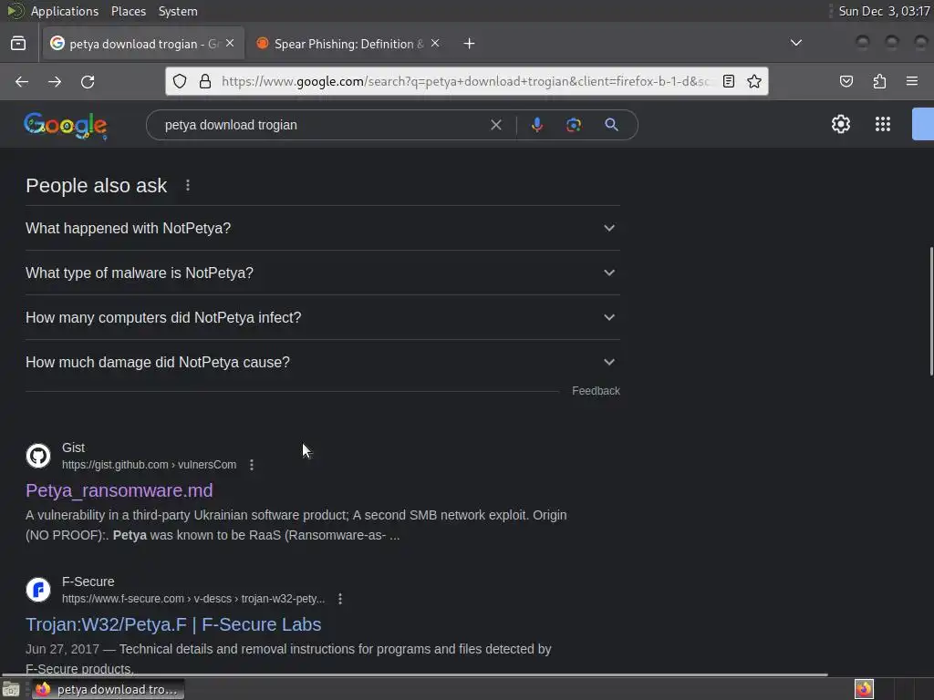Open tracking protection shield icon
The width and height of the screenshot is (934, 700).
(x=180, y=81)
